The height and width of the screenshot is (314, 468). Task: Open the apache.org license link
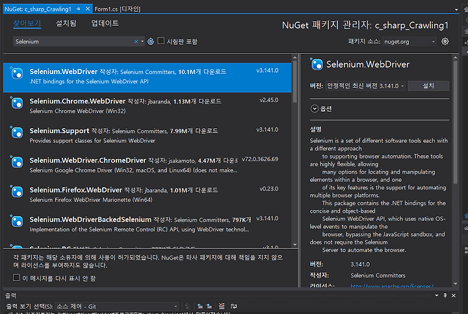[x=392, y=286]
